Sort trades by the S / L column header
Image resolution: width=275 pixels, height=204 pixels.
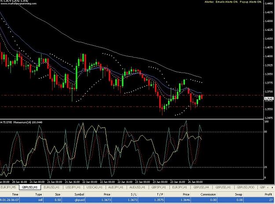pyautogui.click(x=125, y=194)
